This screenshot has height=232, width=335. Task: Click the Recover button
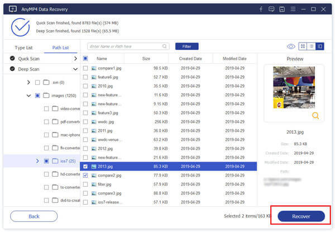click(301, 216)
